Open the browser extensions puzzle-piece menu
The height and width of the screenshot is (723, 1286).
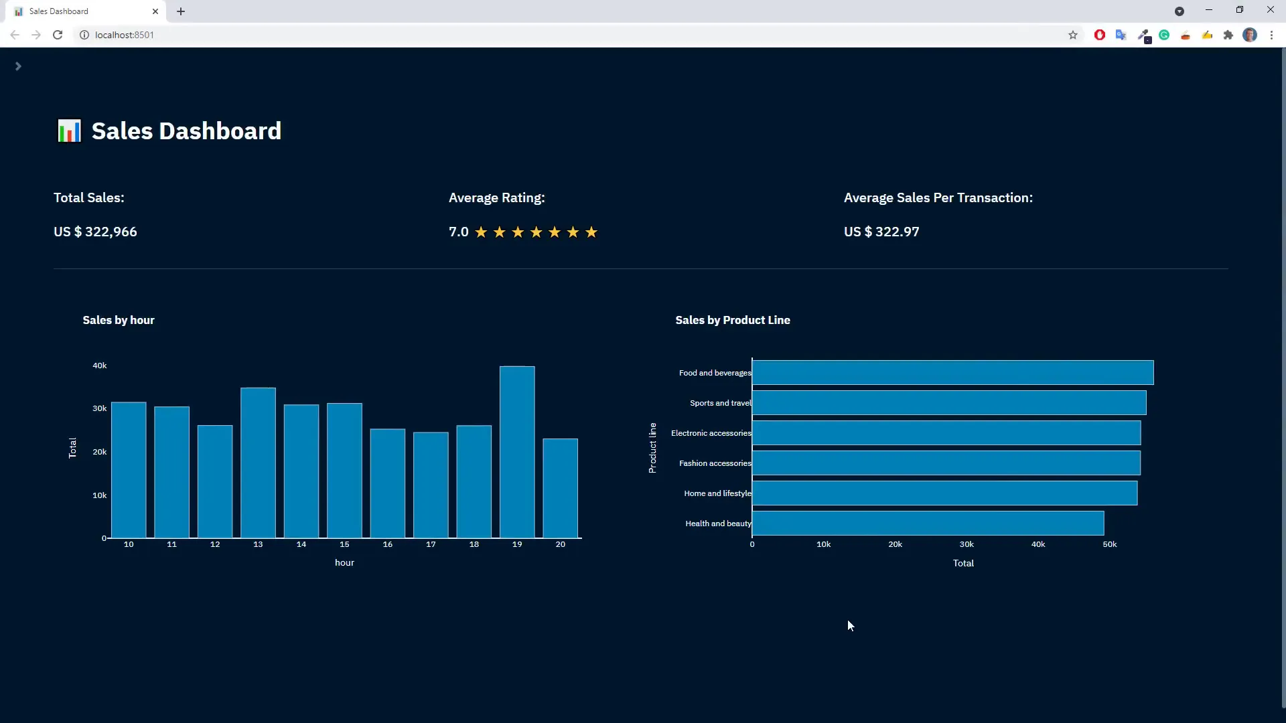pyautogui.click(x=1228, y=35)
